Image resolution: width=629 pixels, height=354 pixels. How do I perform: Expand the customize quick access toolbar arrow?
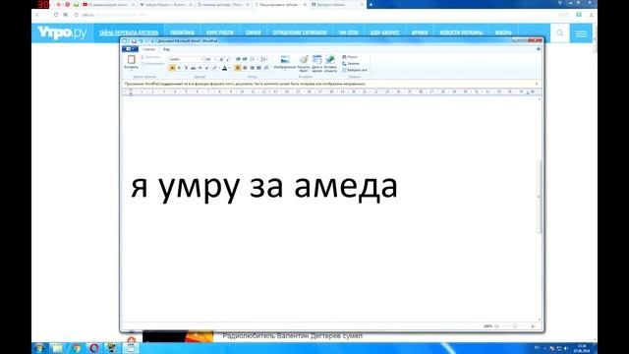click(152, 41)
